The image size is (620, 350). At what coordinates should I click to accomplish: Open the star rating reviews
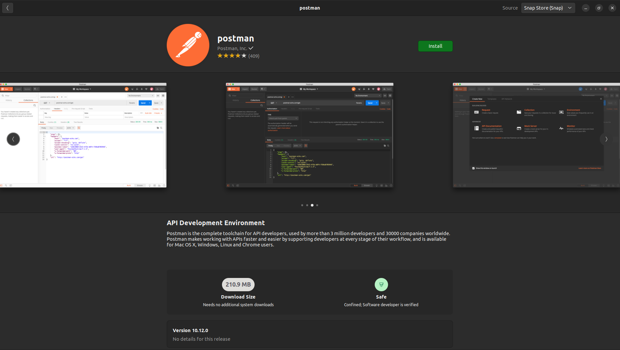[232, 56]
